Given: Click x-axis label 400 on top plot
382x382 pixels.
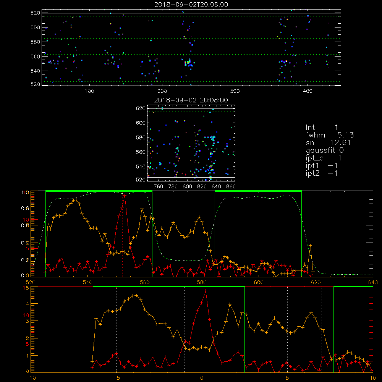Looking at the screenshot, I should [x=308, y=91].
